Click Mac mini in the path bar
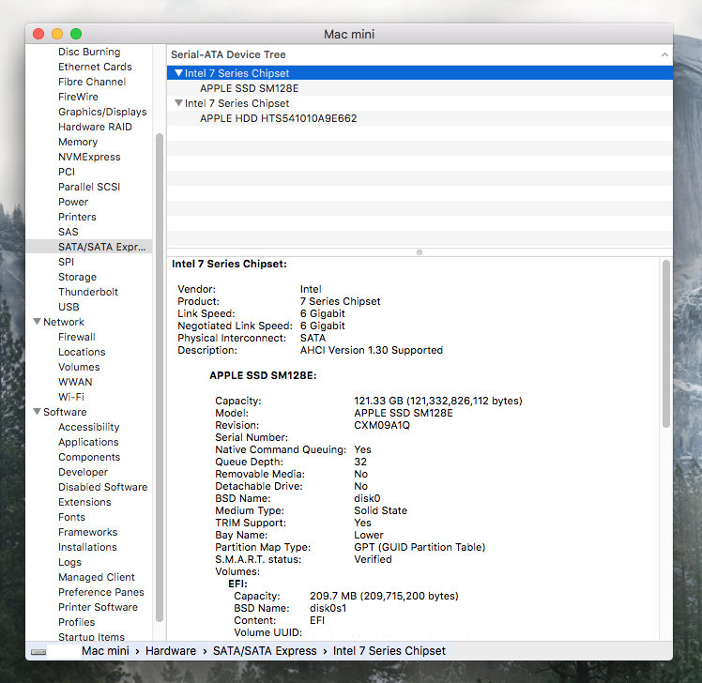 (105, 651)
